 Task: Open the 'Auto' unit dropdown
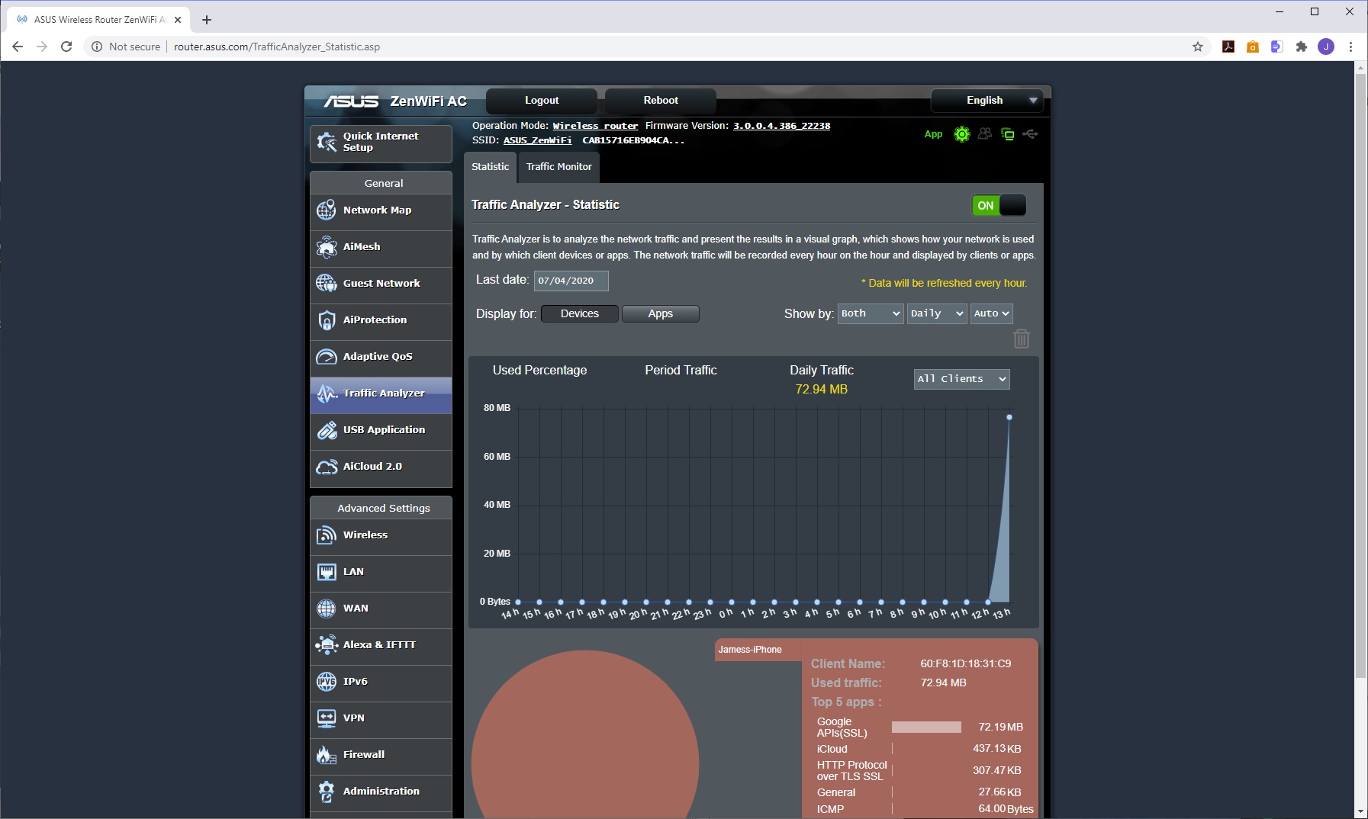pos(992,313)
